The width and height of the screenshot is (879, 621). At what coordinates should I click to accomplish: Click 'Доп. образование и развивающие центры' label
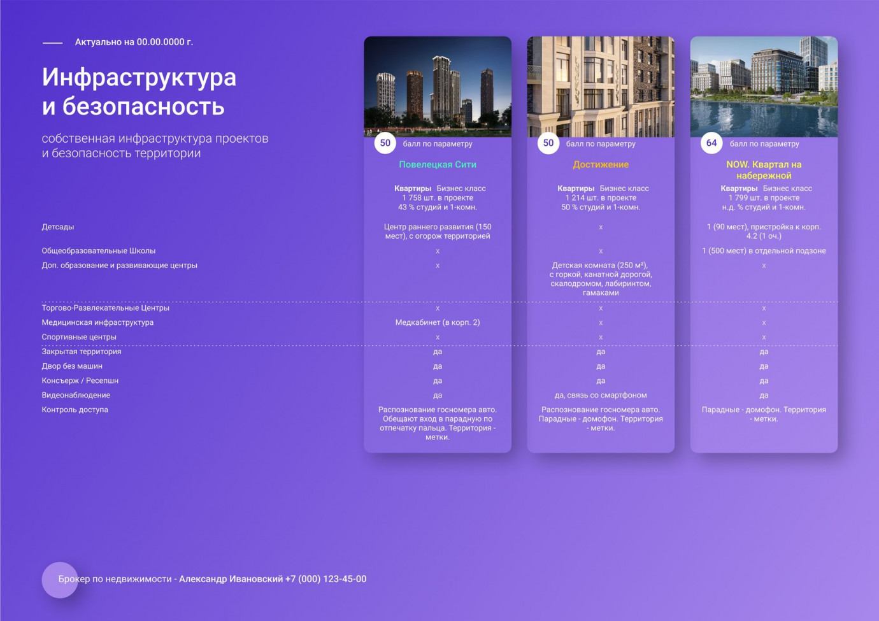pos(120,266)
